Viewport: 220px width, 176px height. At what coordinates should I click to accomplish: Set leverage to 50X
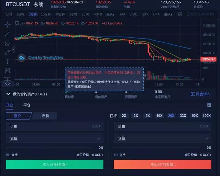pyautogui.click(x=195, y=116)
